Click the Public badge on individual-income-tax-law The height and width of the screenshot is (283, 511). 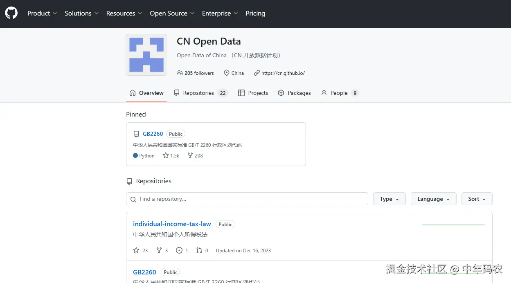pyautogui.click(x=225, y=224)
